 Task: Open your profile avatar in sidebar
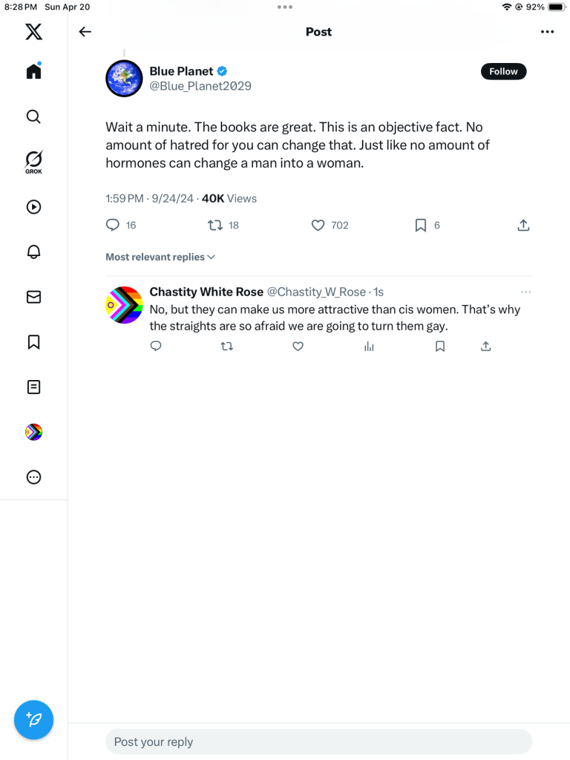33,432
